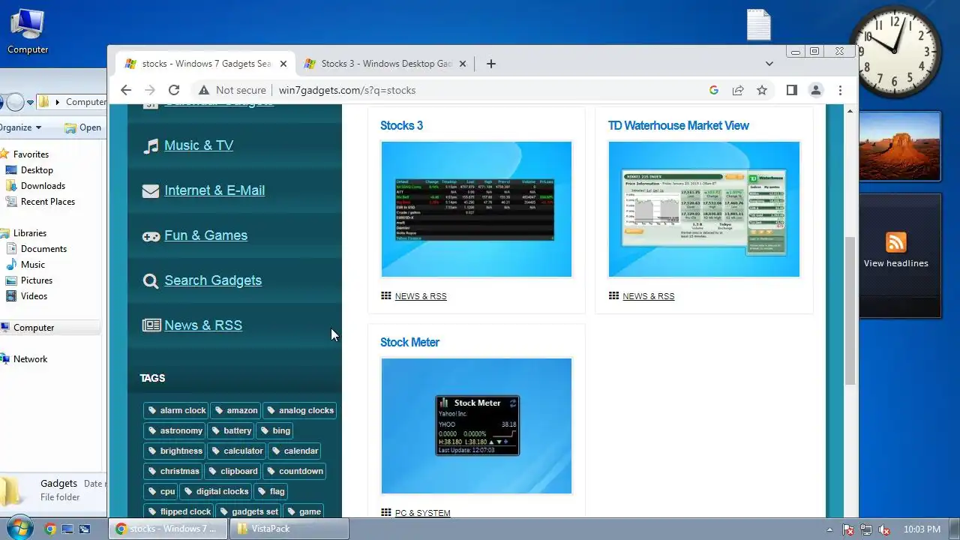The image size is (960, 540).
Task: Open the Computer desktop icon
Action: pos(28,30)
